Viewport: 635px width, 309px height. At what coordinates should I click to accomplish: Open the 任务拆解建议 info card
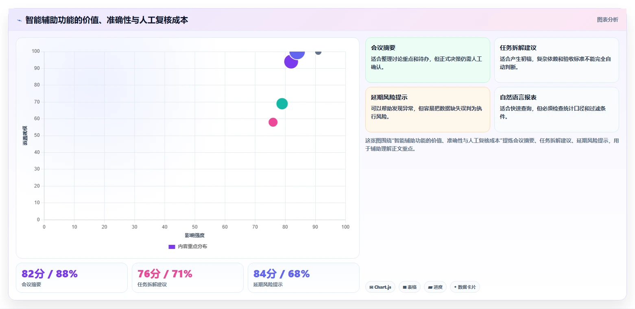coord(556,60)
